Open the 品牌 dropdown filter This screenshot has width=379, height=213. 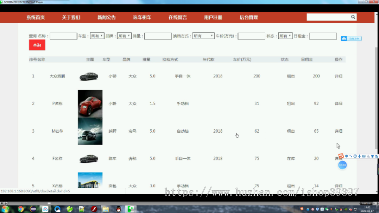tap(124, 36)
